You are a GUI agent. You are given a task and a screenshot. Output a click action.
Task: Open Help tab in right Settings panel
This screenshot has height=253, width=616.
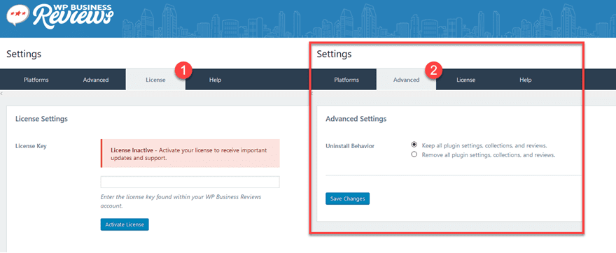coord(526,80)
